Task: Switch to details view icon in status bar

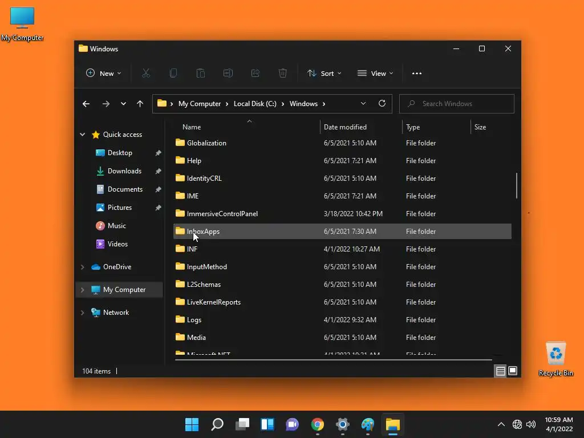Action: [x=500, y=371]
